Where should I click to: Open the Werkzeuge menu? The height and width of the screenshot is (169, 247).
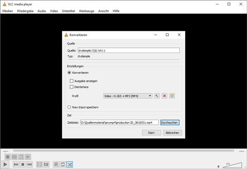[x=86, y=11]
